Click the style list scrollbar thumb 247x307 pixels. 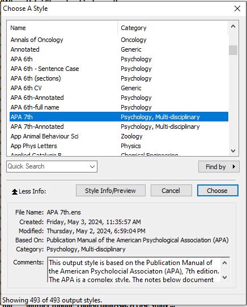point(233,50)
